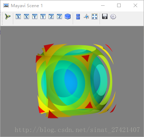Click the Y view icon adjacent to Z icons

(x=43, y=16)
